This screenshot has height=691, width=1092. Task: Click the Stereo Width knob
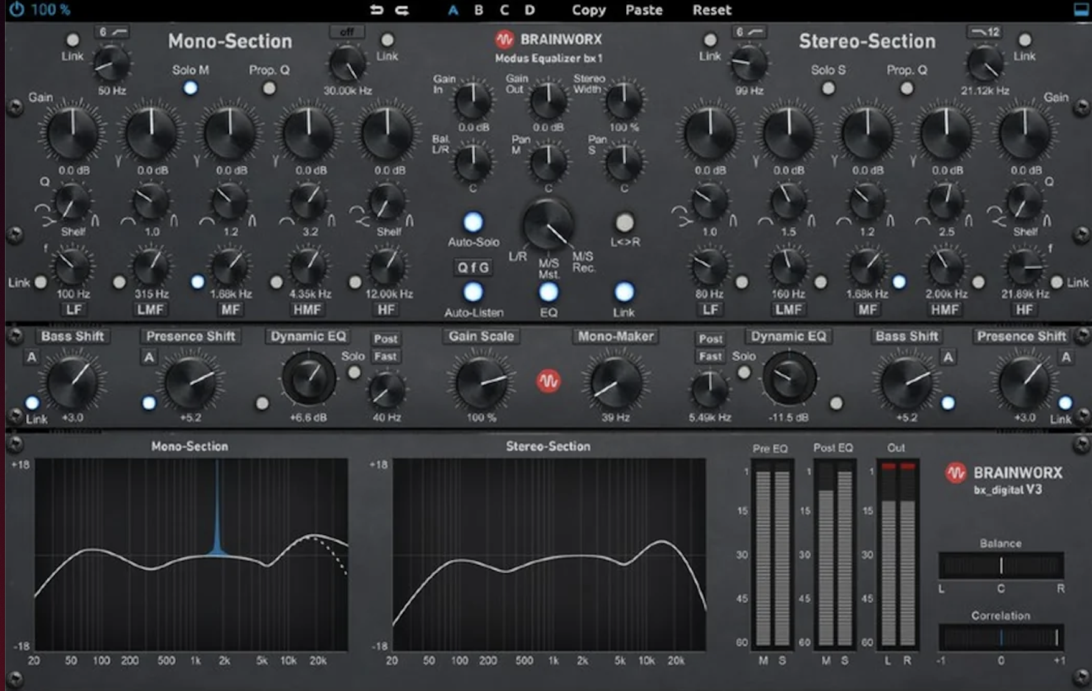624,100
